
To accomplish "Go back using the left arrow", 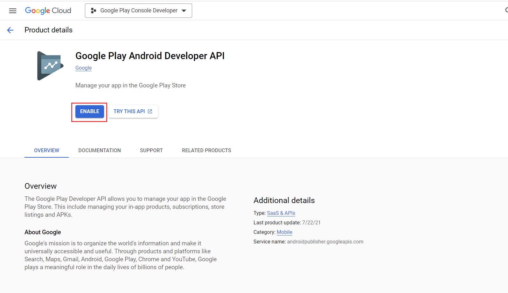I will 10,30.
